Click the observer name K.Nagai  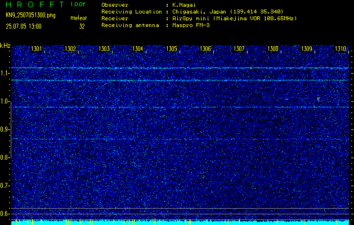[184, 5]
